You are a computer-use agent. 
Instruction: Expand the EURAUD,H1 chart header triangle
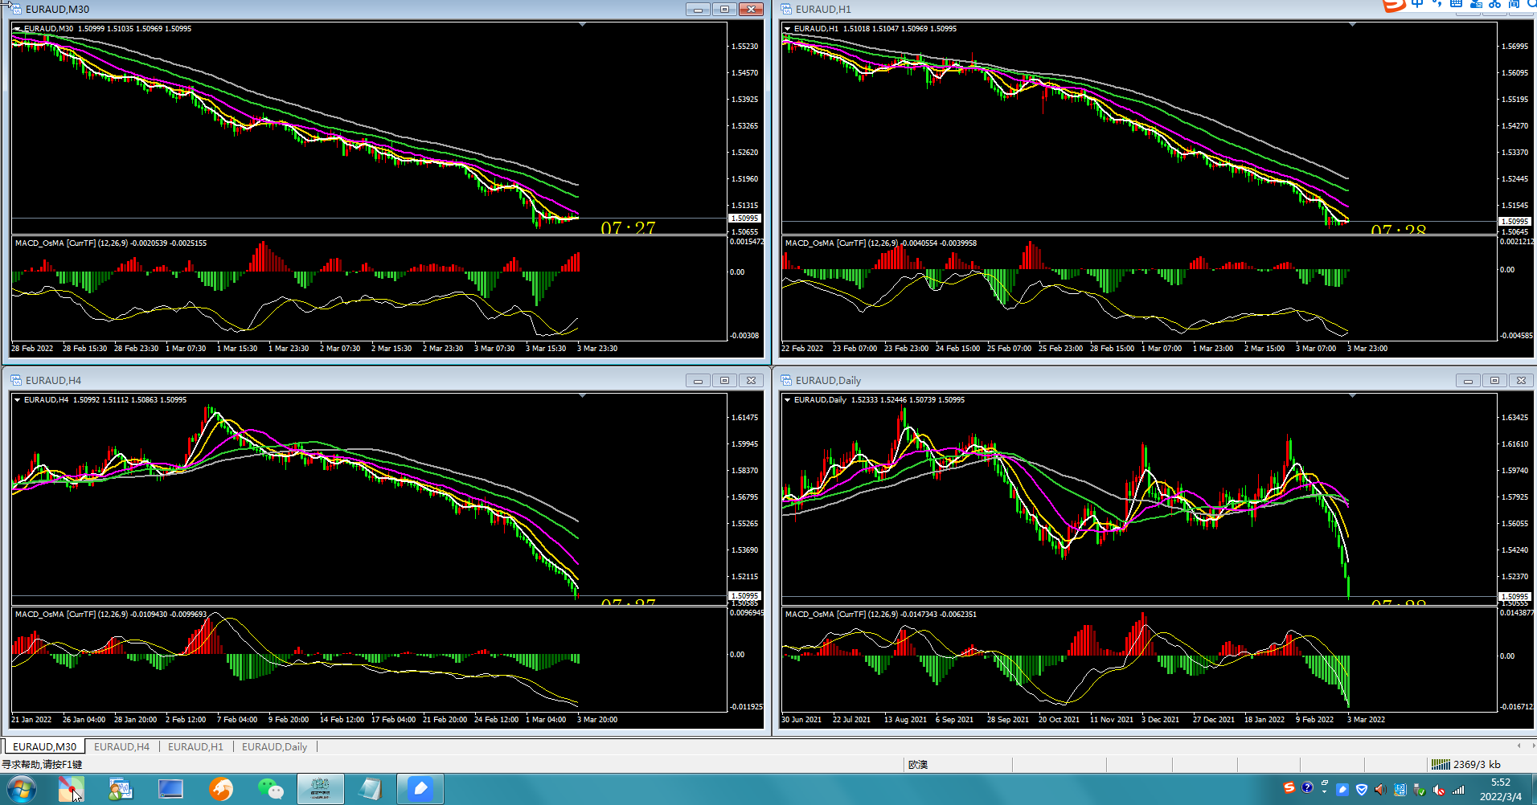point(788,29)
